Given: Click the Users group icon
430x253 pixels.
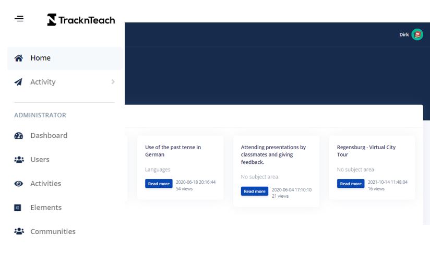Looking at the screenshot, I should click(x=19, y=160).
